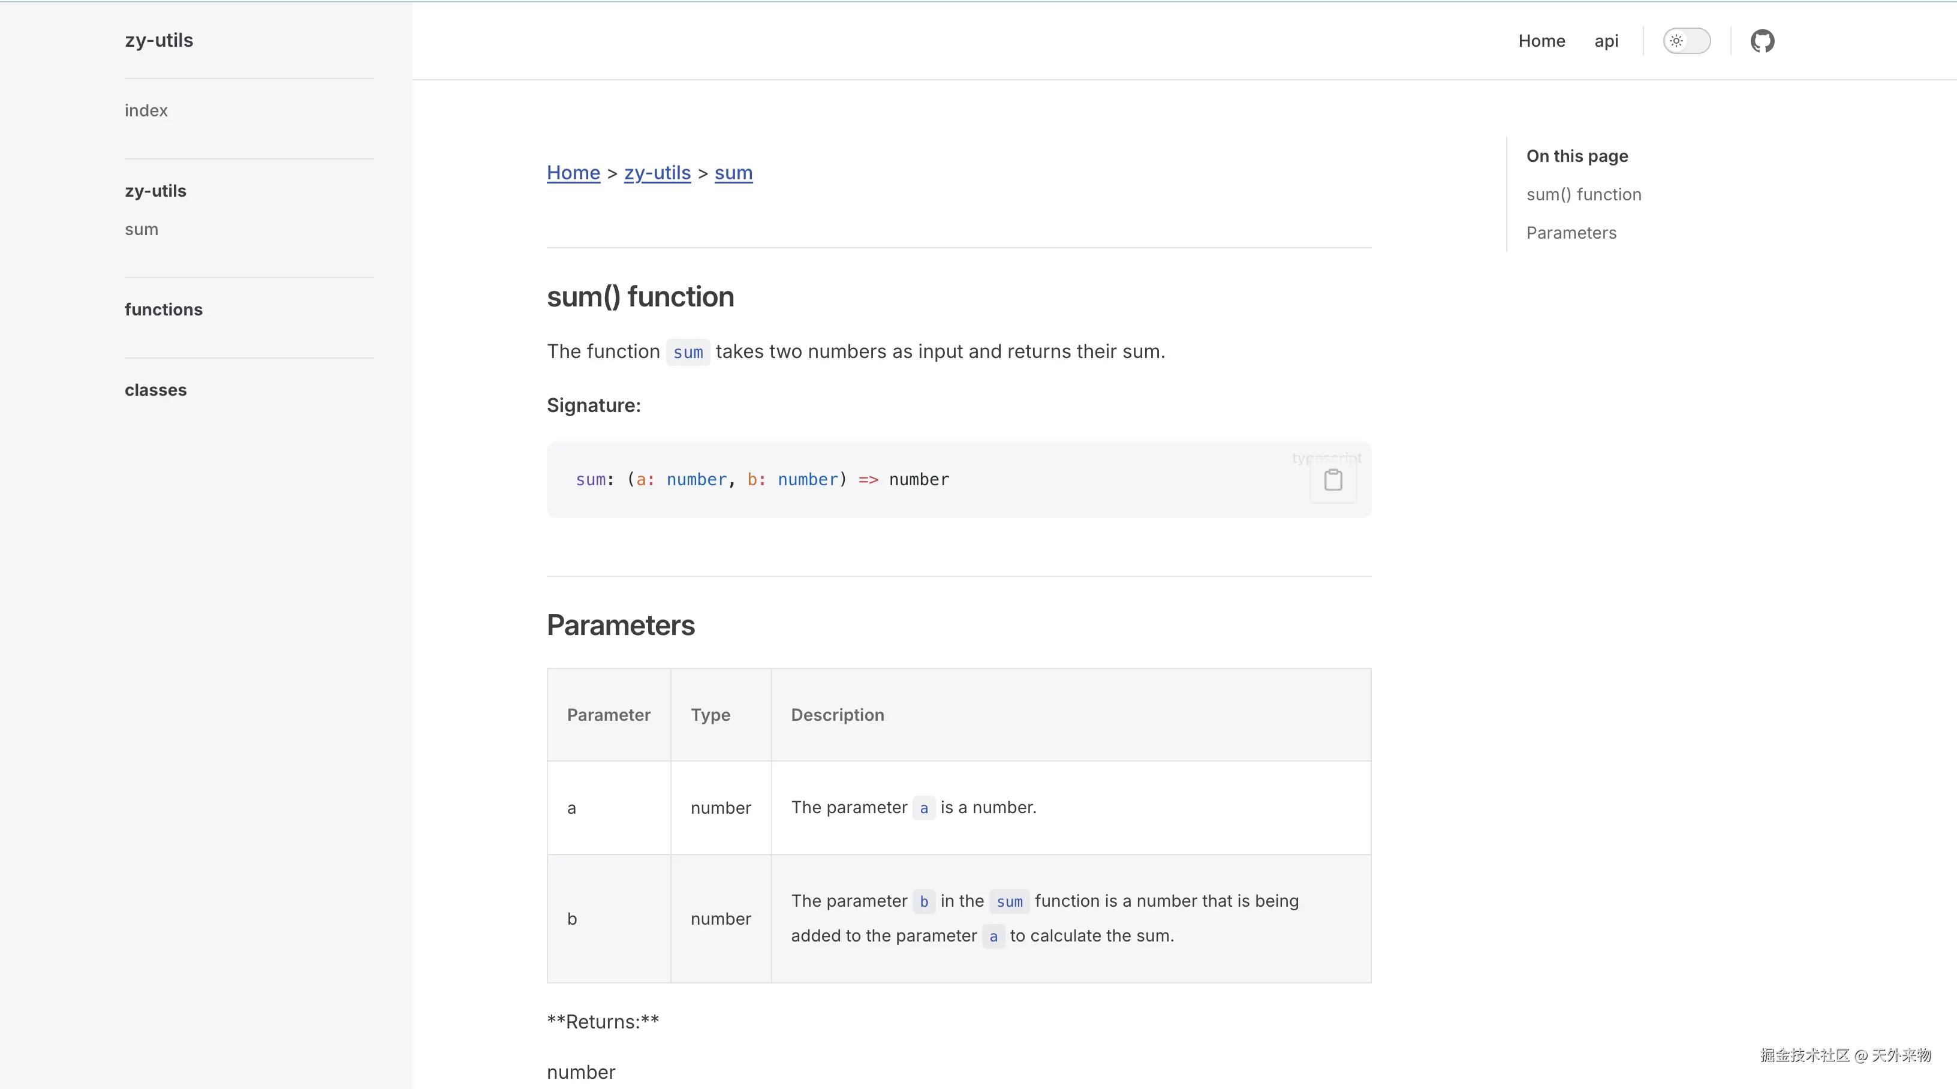Viewport: 1957px width, 1089px height.
Task: Jump to sum() function outline entry
Action: [x=1583, y=194]
